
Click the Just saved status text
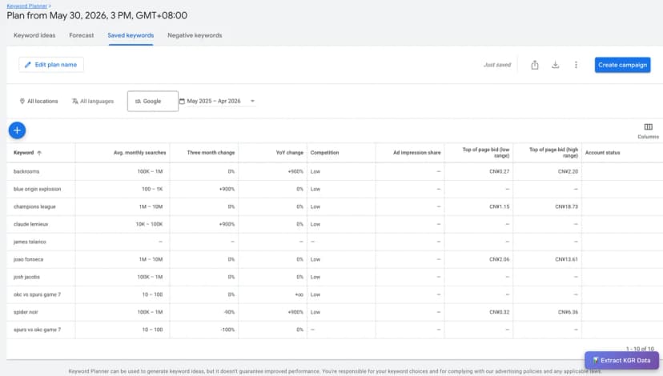[496, 65]
